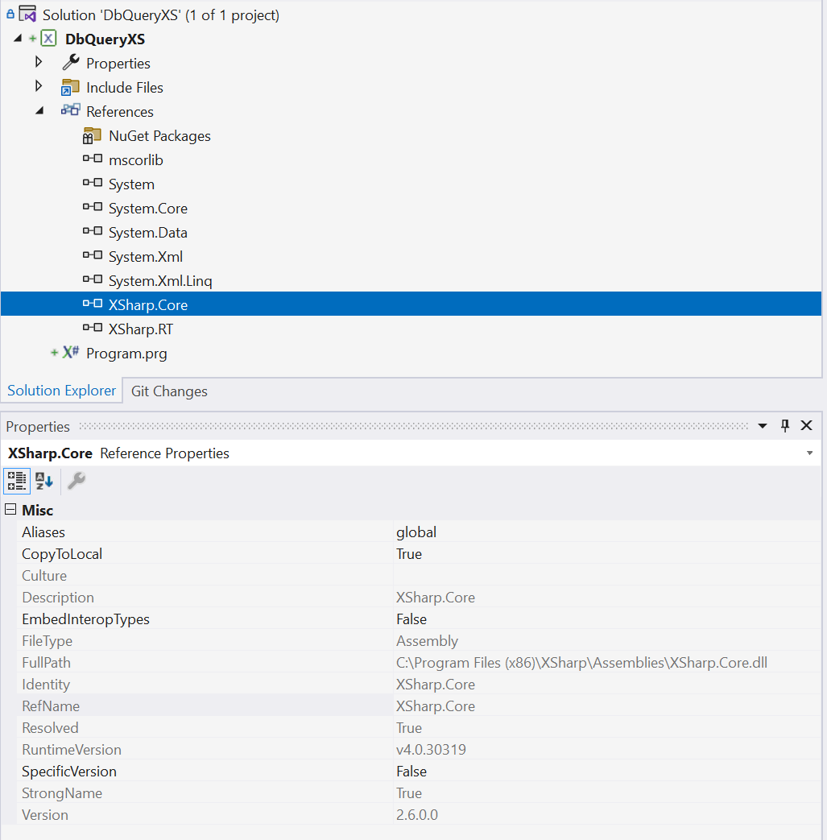The height and width of the screenshot is (840, 827).
Task: Click the Include Files folder icon
Action: [70, 87]
